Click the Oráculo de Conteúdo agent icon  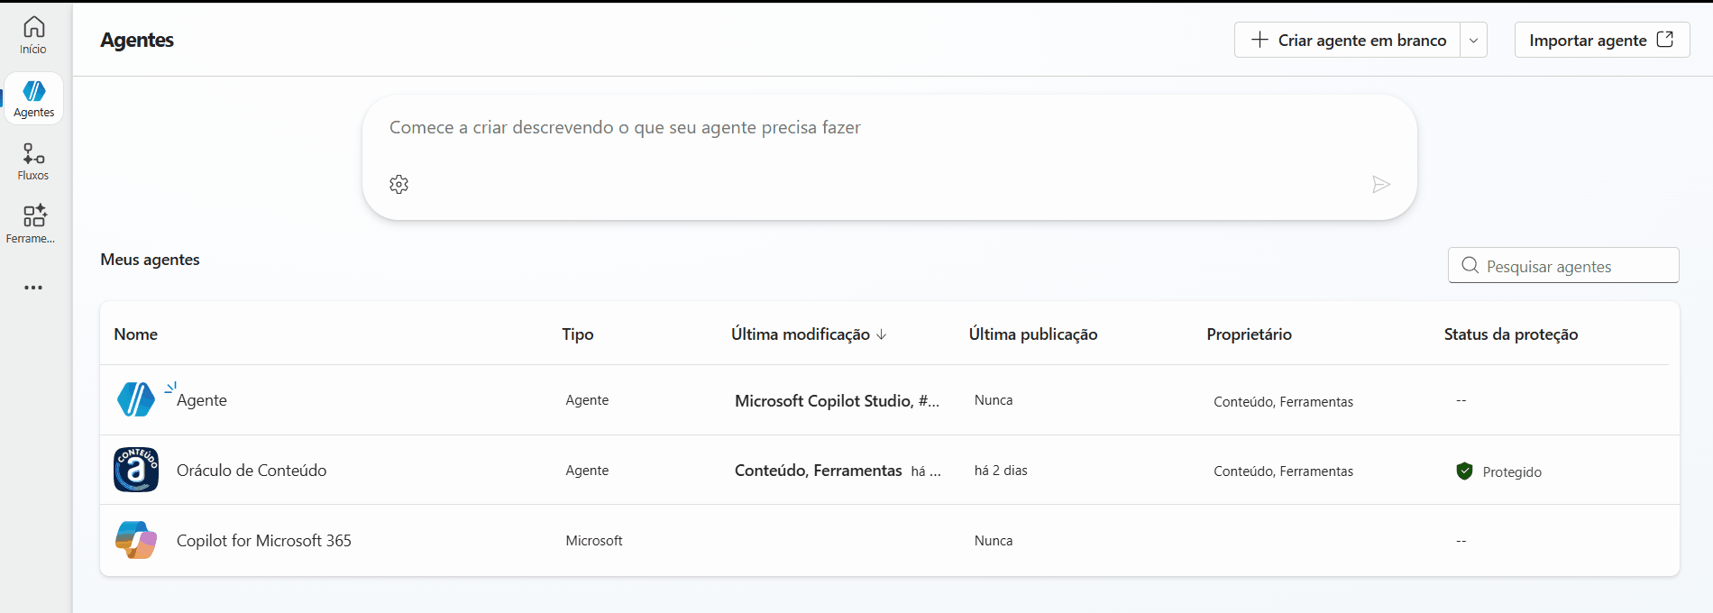click(x=136, y=470)
